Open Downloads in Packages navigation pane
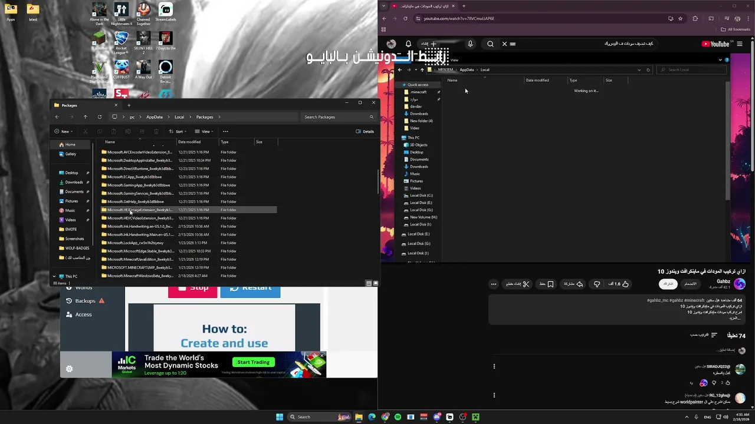 tap(74, 182)
